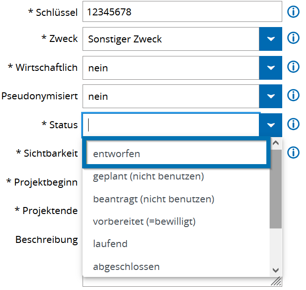Select 'geplant (nicht benutzen)' option
Screen dimensions: 306x290
(176, 176)
